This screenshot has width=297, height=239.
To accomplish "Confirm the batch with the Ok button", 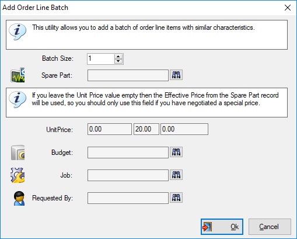I will click(x=222, y=227).
